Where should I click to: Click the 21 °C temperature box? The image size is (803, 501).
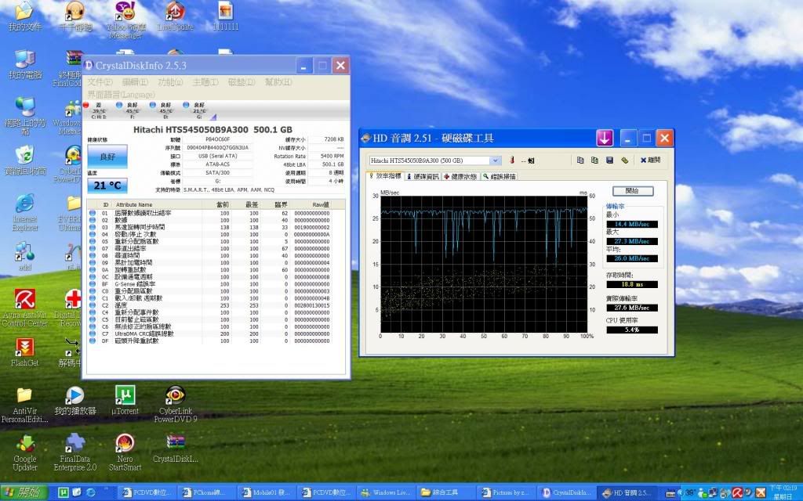(x=107, y=186)
